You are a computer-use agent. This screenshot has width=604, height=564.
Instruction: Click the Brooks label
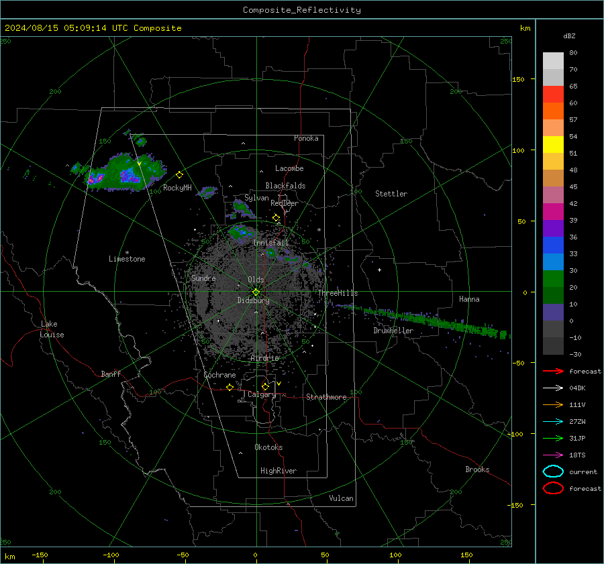(x=477, y=469)
